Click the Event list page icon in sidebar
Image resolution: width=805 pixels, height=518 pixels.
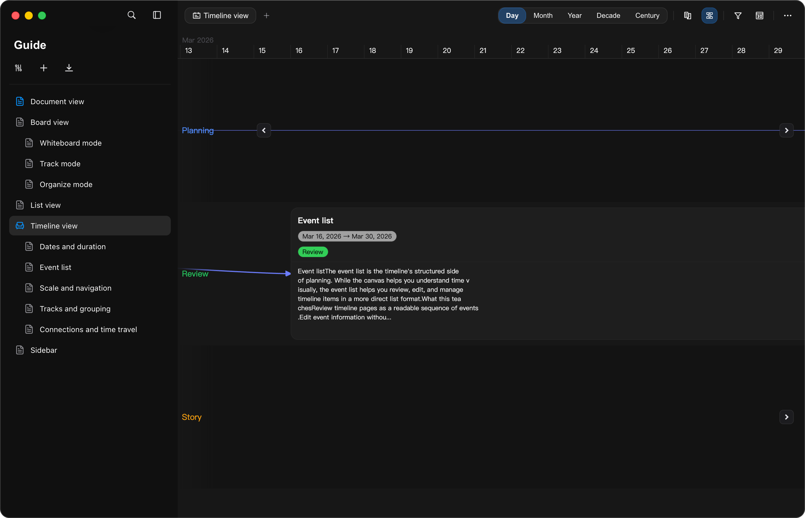coord(29,267)
